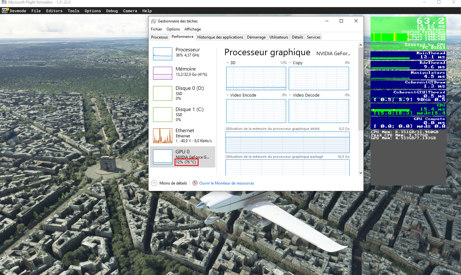Click the Ethernet mini graph thumbnail

click(163, 135)
